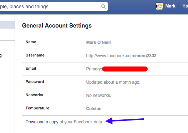Viewport: 188px width, 133px height.
Task: Edit the Username setting row
Action: [105, 56]
